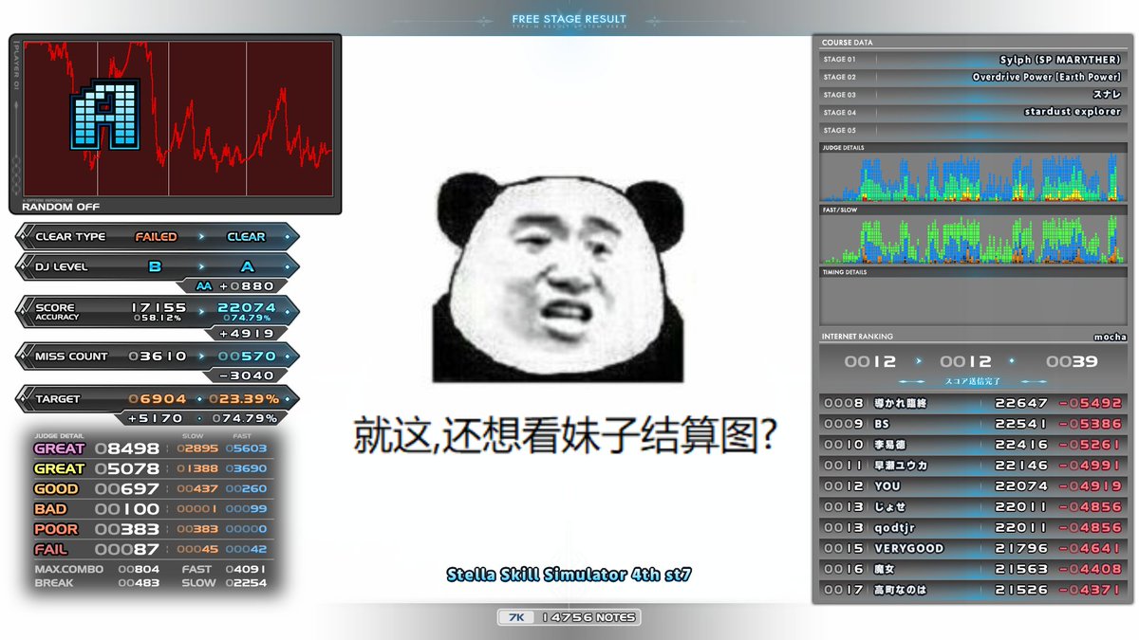Viewport: 1139px width, 640px height.
Task: Click the CLEAR result in the Clear Type row
Action: click(x=246, y=237)
